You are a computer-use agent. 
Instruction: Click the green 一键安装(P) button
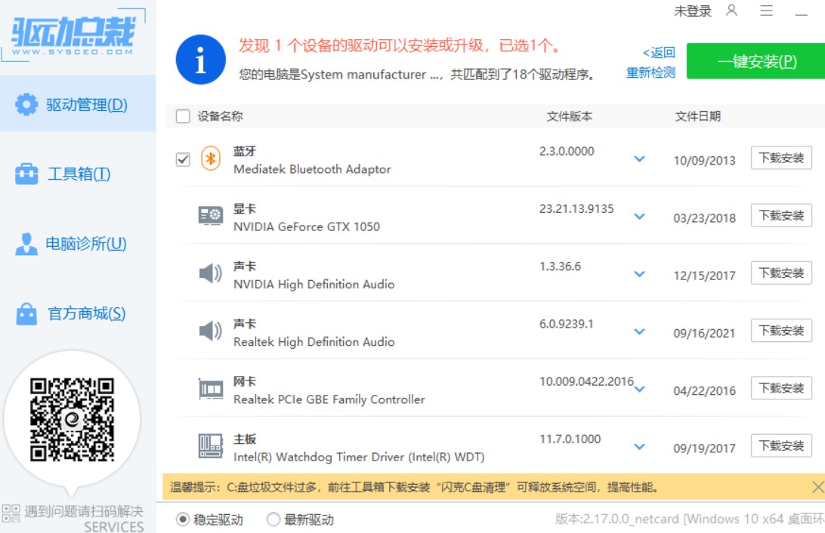755,61
